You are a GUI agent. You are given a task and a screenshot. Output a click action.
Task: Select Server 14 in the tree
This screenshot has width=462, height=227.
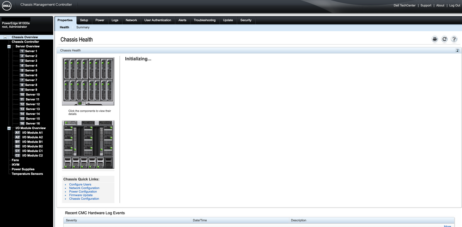tap(33, 114)
